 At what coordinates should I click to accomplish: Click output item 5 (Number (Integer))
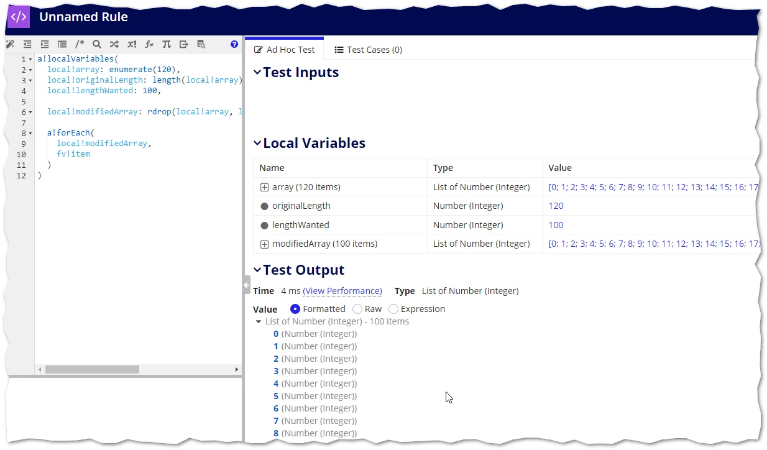pos(316,396)
